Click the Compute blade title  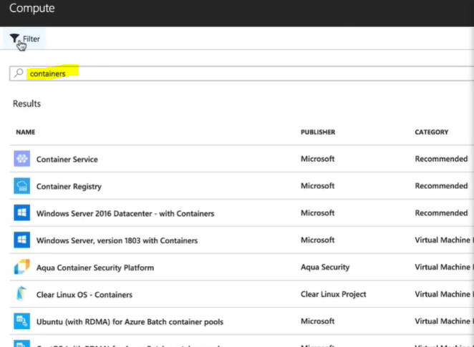pyautogui.click(x=32, y=8)
